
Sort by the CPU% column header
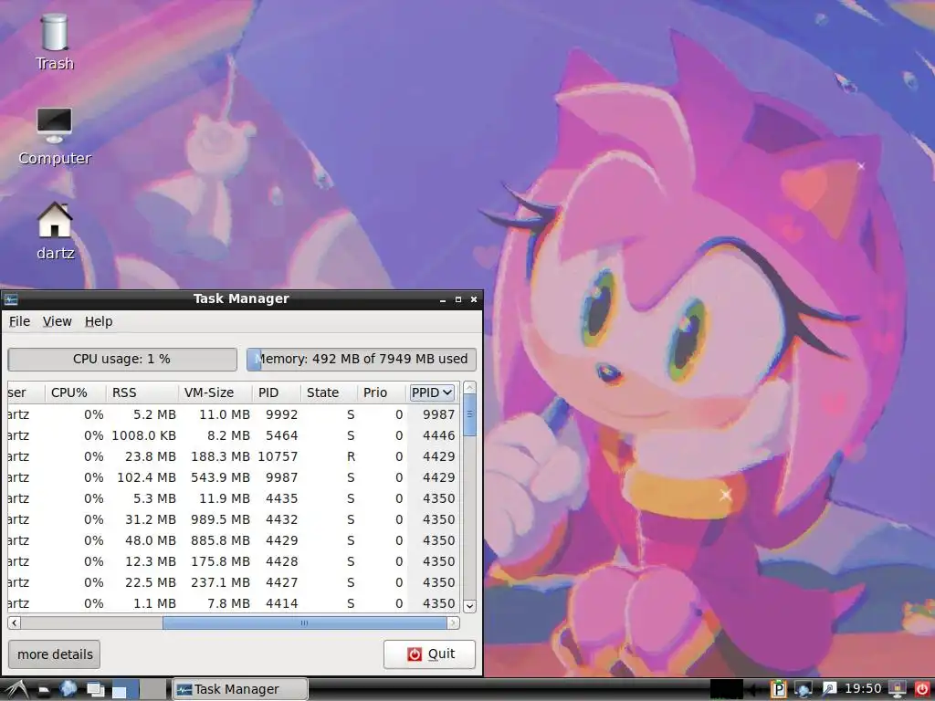[x=76, y=392]
